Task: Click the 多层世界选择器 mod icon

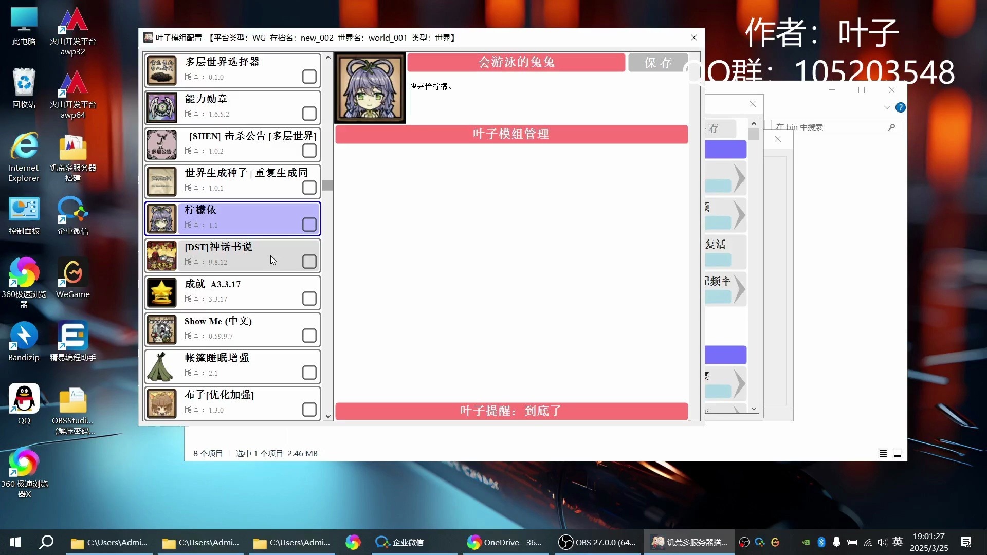Action: pyautogui.click(x=161, y=70)
